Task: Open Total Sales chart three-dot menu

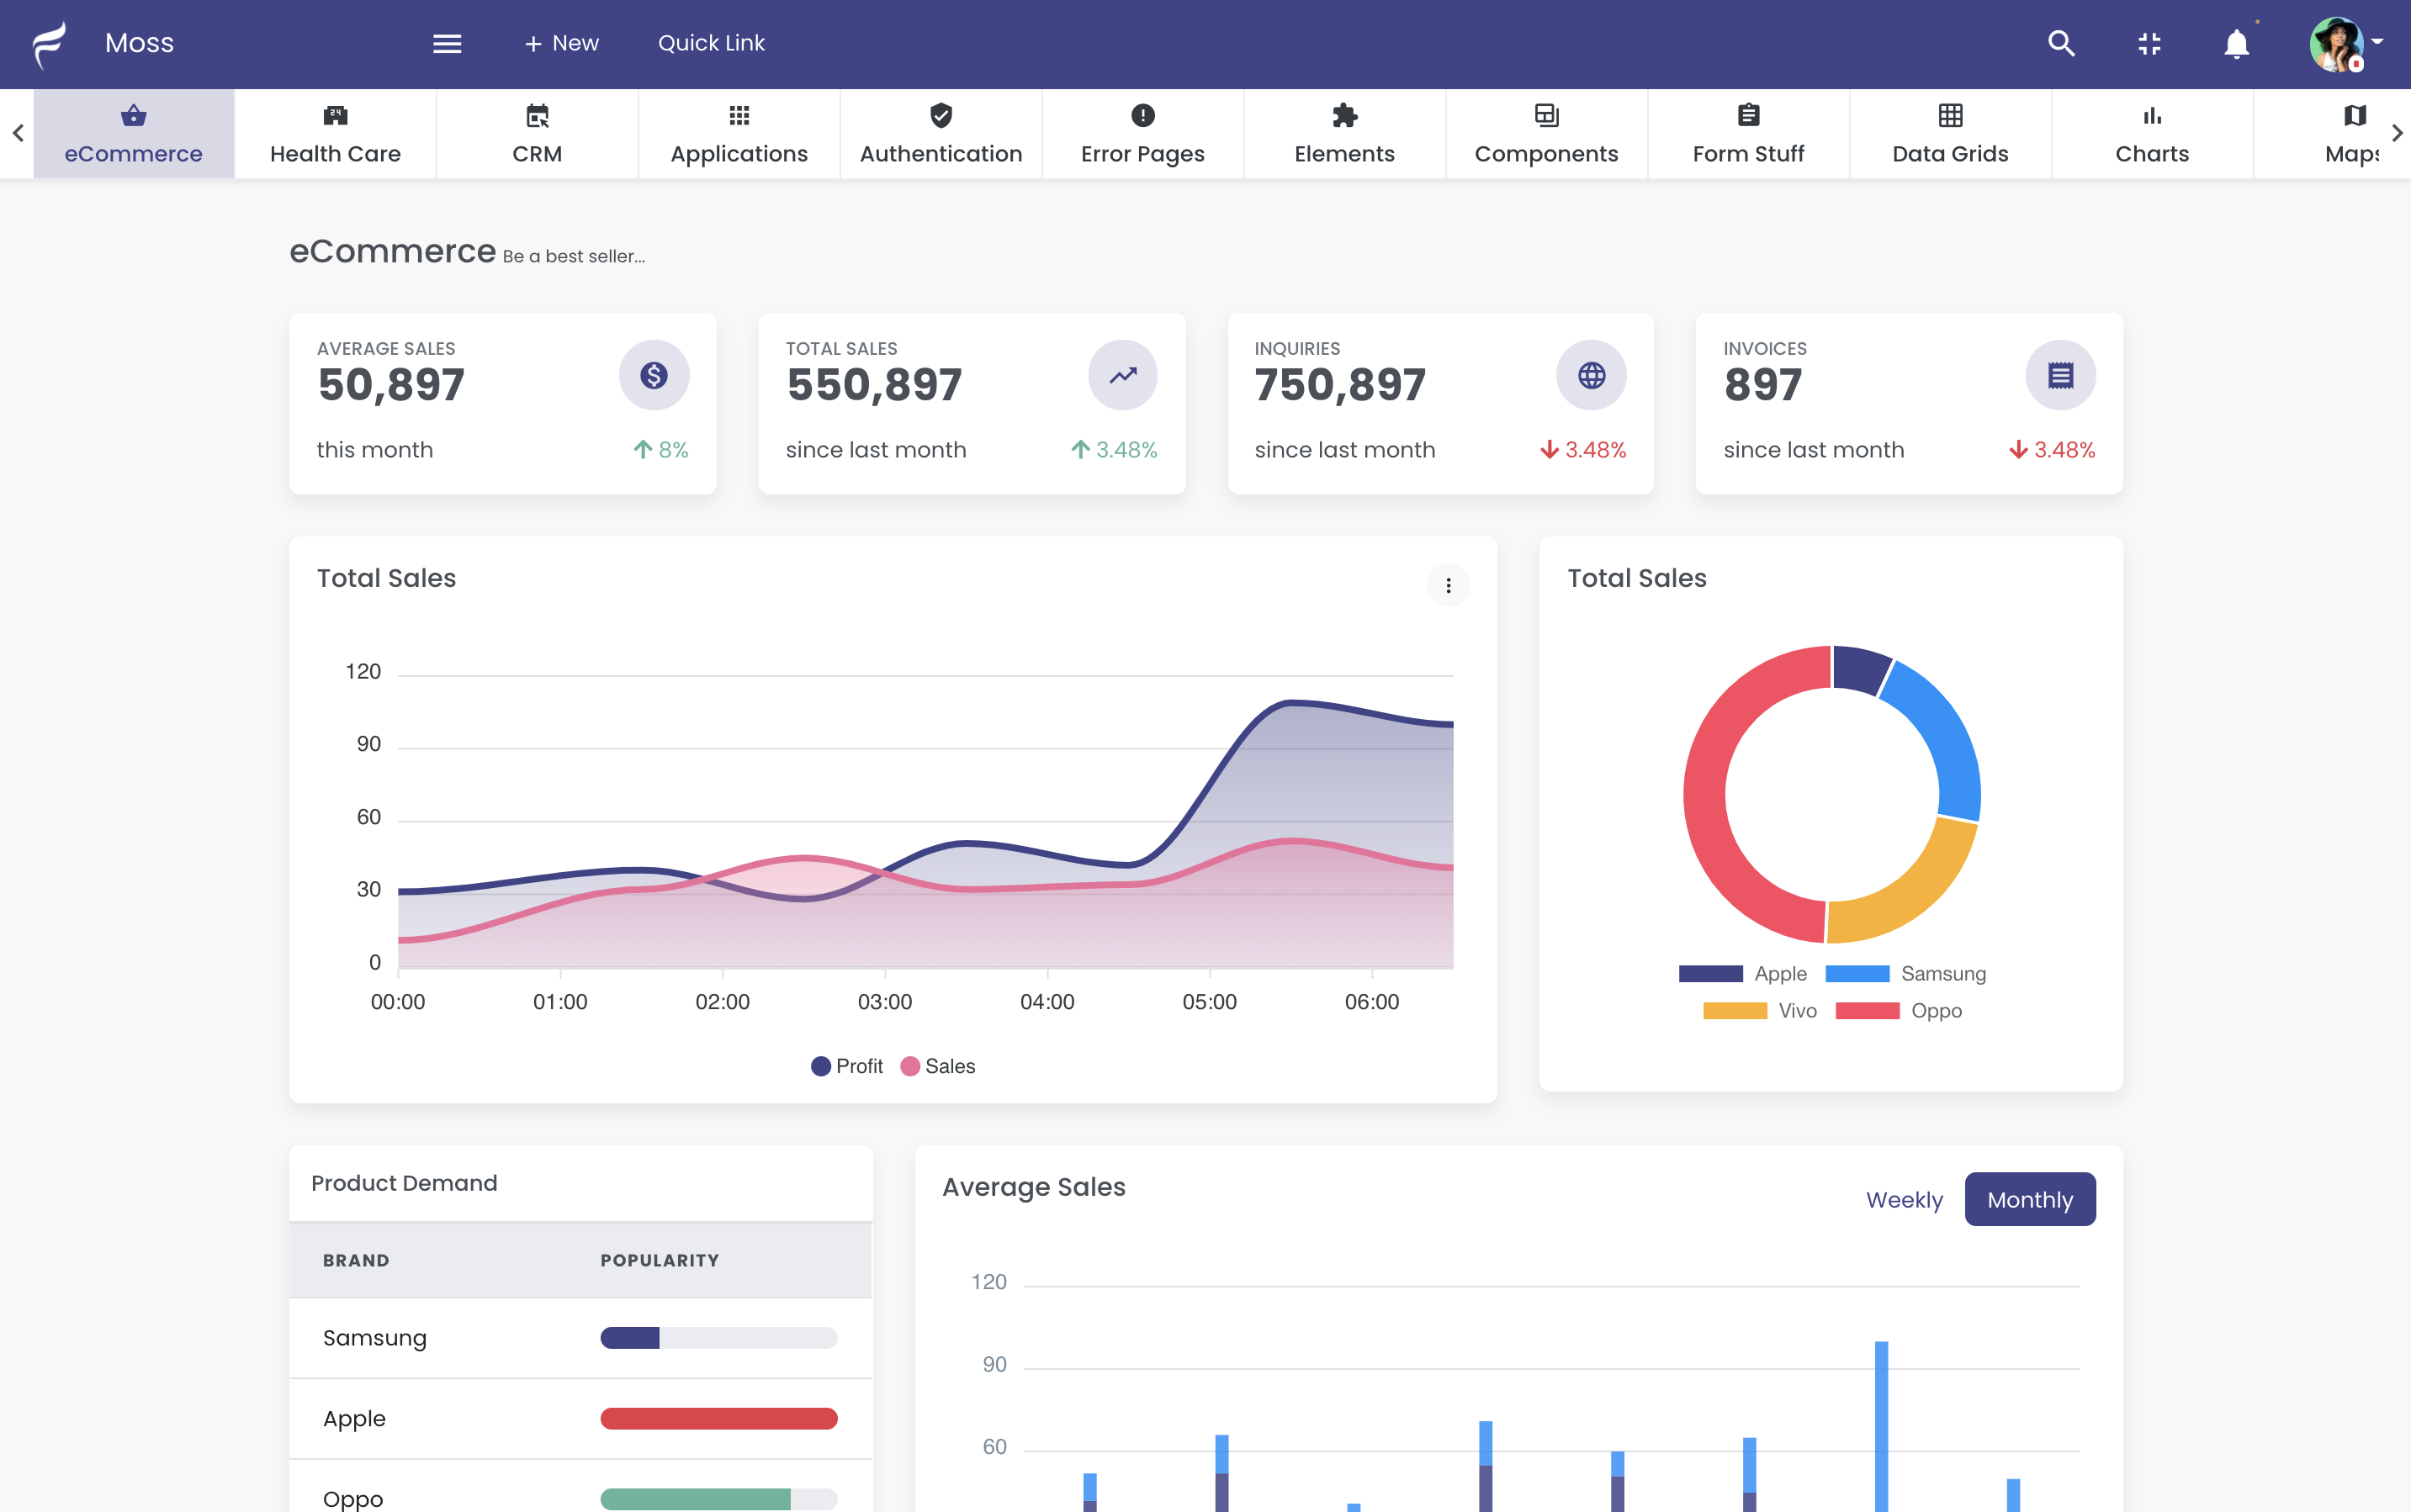Action: 1448,585
